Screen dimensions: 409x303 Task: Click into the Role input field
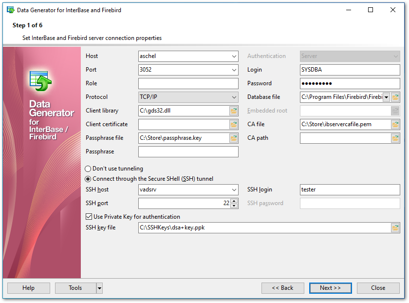[x=188, y=83]
